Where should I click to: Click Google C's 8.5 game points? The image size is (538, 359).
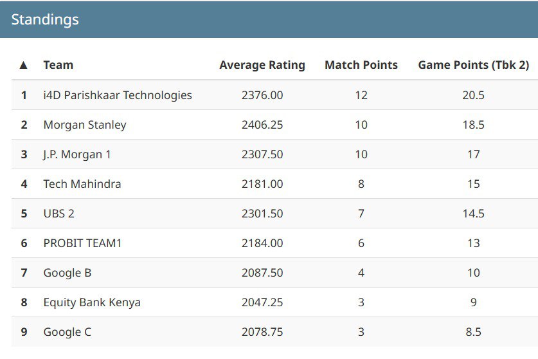(x=473, y=332)
